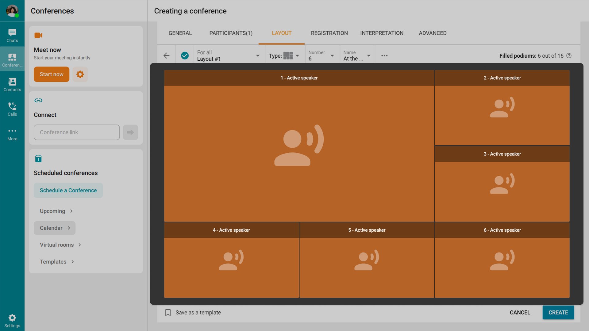
Task: Expand the For all Layout #1 dropdown
Action: [x=228, y=55]
